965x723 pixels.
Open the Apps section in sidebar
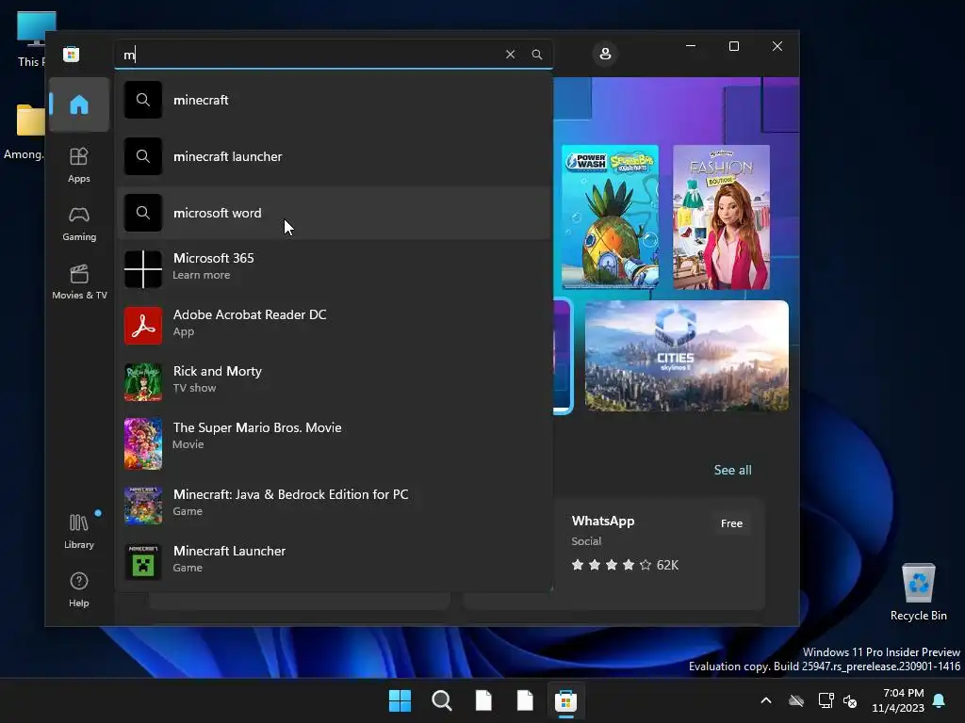79,165
